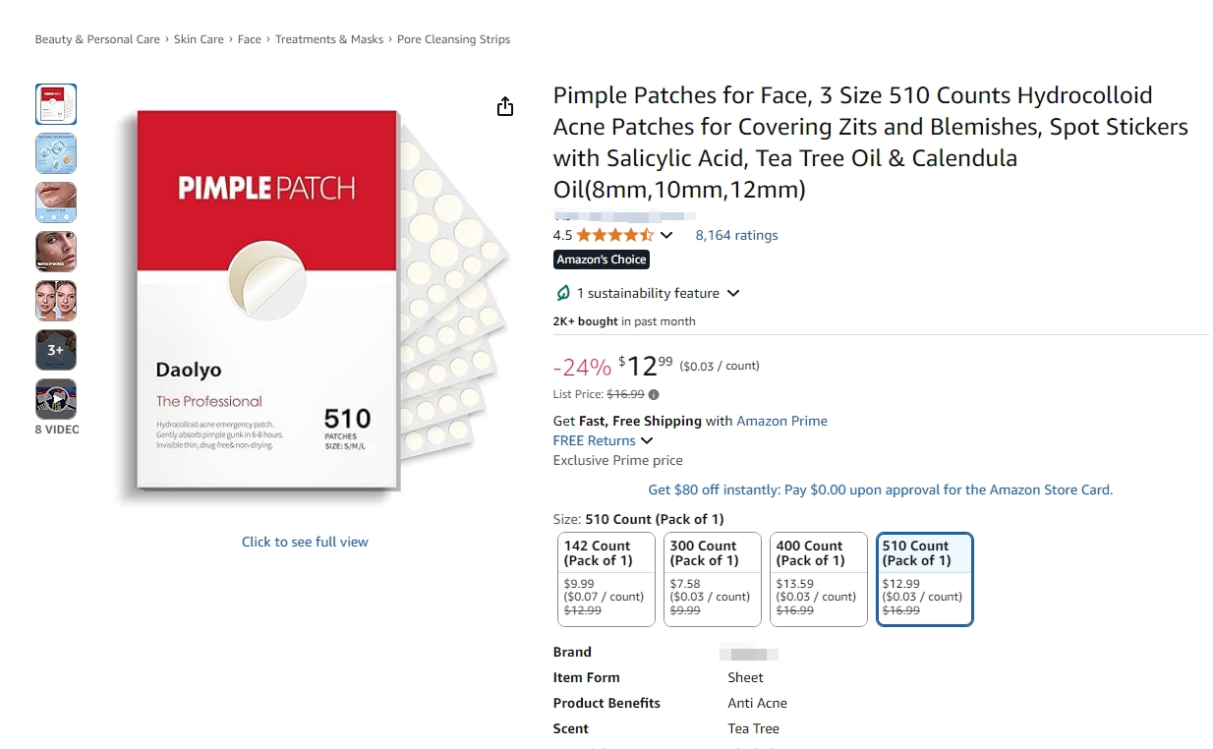Expand the star rating breakdown chevron

coord(666,235)
